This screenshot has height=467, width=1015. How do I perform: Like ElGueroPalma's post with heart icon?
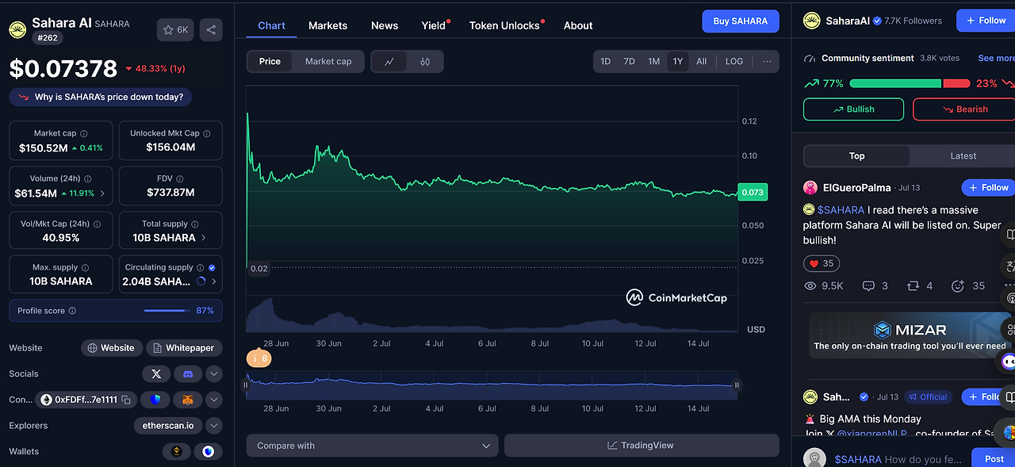(821, 263)
